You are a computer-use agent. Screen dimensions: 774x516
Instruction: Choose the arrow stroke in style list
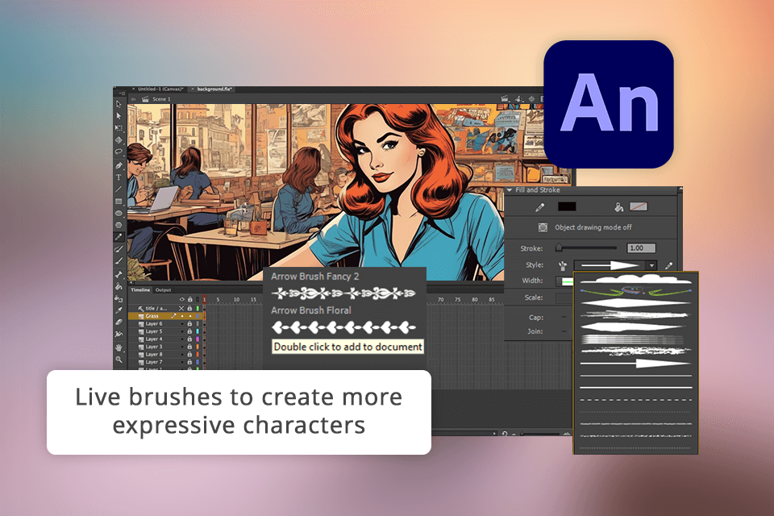636,364
